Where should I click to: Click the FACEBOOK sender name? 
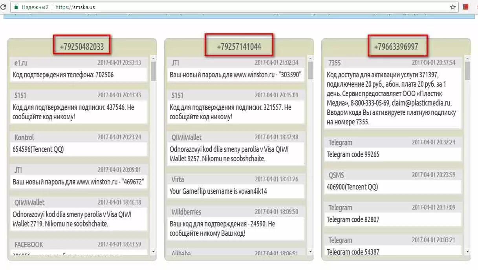[x=29, y=244]
